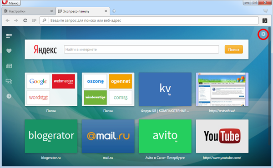
Task: Focus the Яндекс search field
Action: [x=142, y=49]
